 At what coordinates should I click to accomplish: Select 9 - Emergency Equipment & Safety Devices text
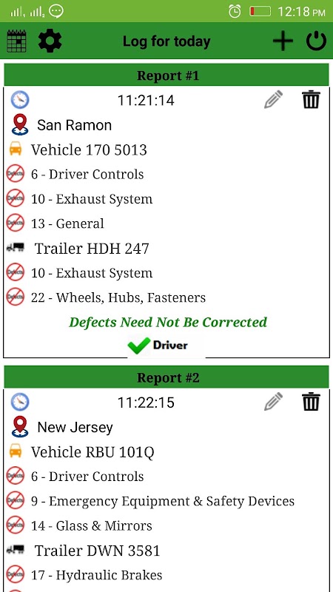[163, 501]
